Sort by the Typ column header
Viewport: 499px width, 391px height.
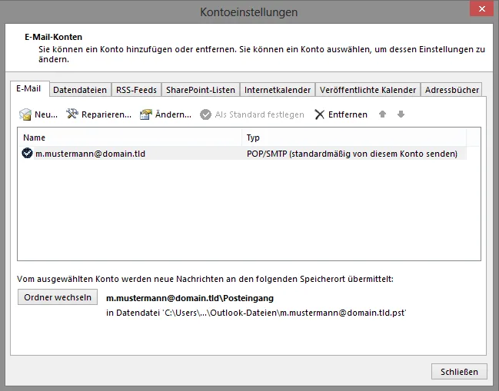pyautogui.click(x=355, y=138)
